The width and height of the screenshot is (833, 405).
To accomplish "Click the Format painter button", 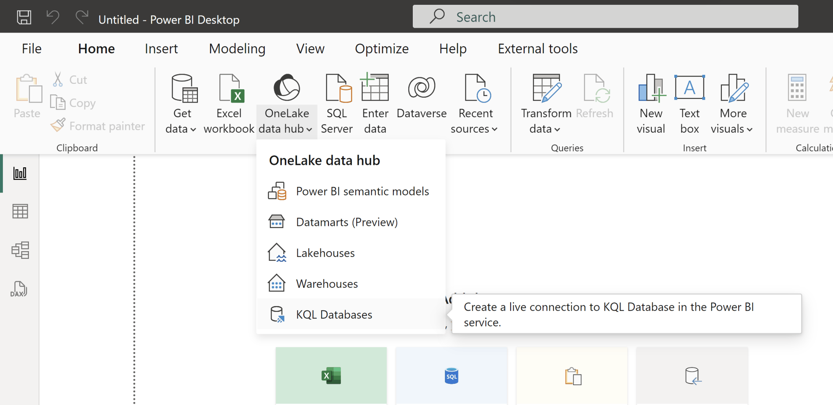I will (x=98, y=126).
